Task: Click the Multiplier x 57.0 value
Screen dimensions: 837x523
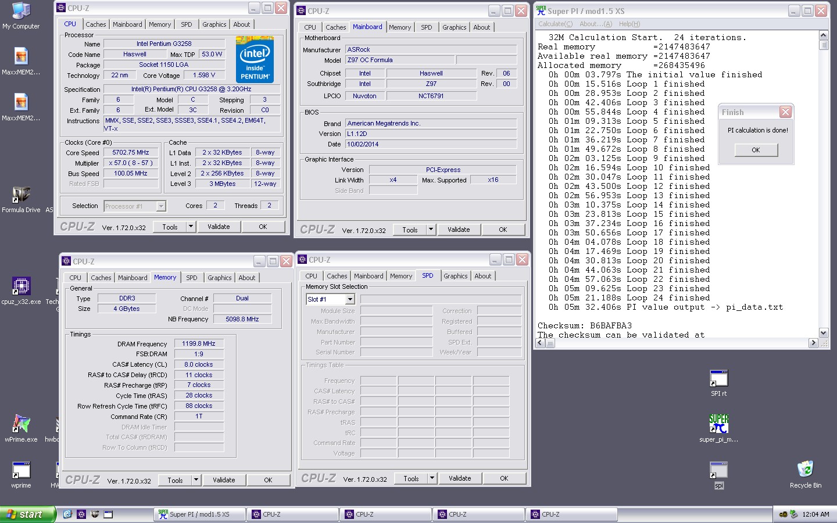Action: tap(131, 163)
